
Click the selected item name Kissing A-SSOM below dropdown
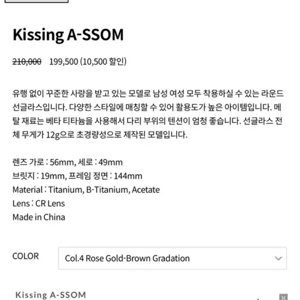point(51,295)
